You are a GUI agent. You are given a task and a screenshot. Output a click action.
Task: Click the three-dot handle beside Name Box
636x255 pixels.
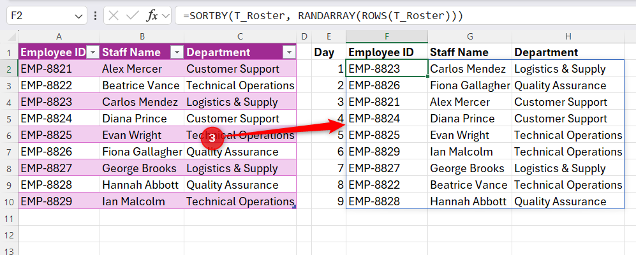(x=95, y=16)
